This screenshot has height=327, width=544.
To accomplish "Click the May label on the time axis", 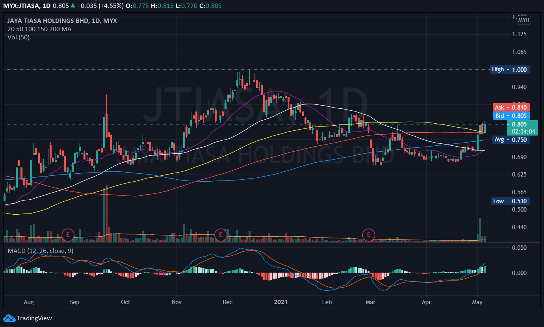I will tap(477, 302).
